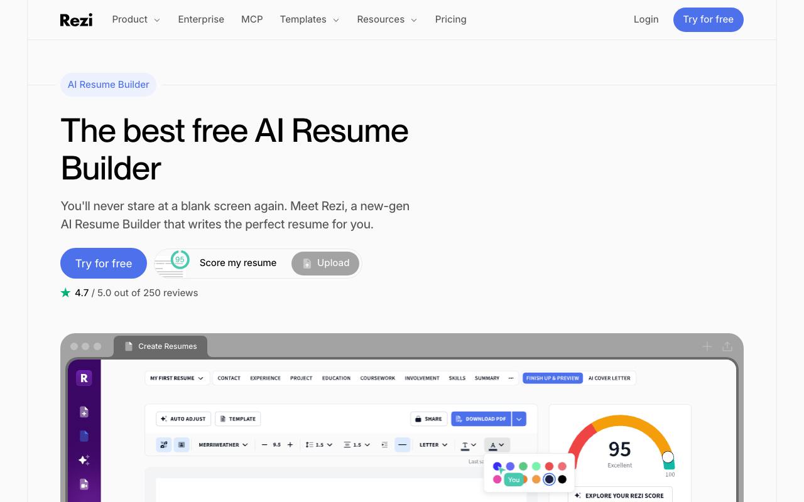Switch to the Involvement section tab
The width and height of the screenshot is (804, 502).
pos(422,378)
